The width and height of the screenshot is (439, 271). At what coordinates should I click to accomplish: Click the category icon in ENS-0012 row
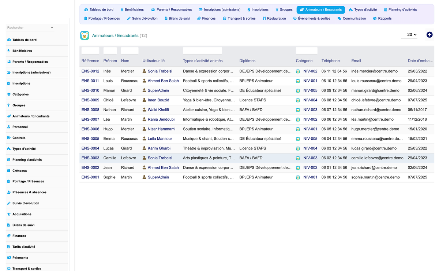coord(298,71)
